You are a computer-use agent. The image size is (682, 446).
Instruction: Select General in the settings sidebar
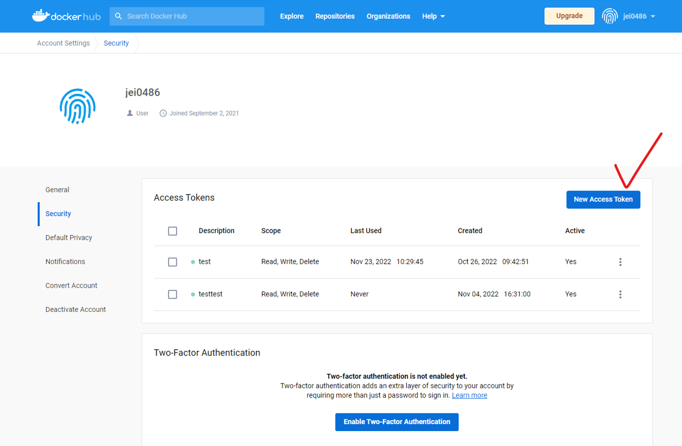click(x=57, y=190)
